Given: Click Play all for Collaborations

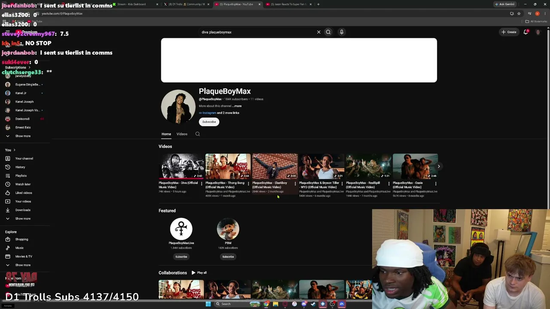Looking at the screenshot, I should click(x=199, y=273).
